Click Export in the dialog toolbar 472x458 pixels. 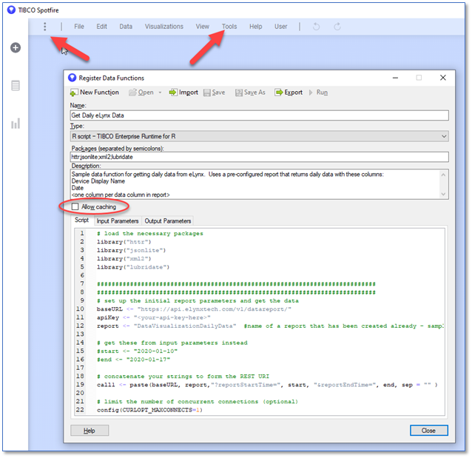pos(289,92)
